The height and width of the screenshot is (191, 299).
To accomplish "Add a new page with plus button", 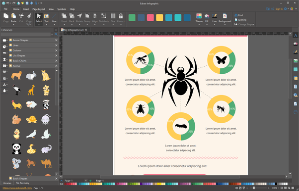I will pos(90,181).
